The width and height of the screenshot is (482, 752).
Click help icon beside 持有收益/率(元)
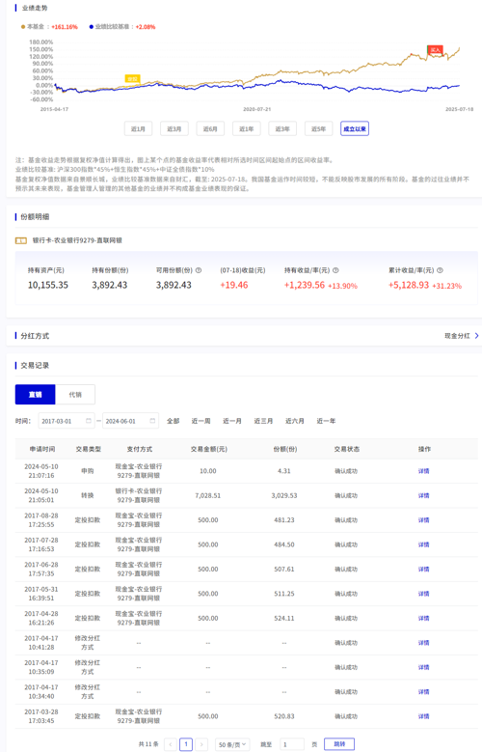click(335, 270)
